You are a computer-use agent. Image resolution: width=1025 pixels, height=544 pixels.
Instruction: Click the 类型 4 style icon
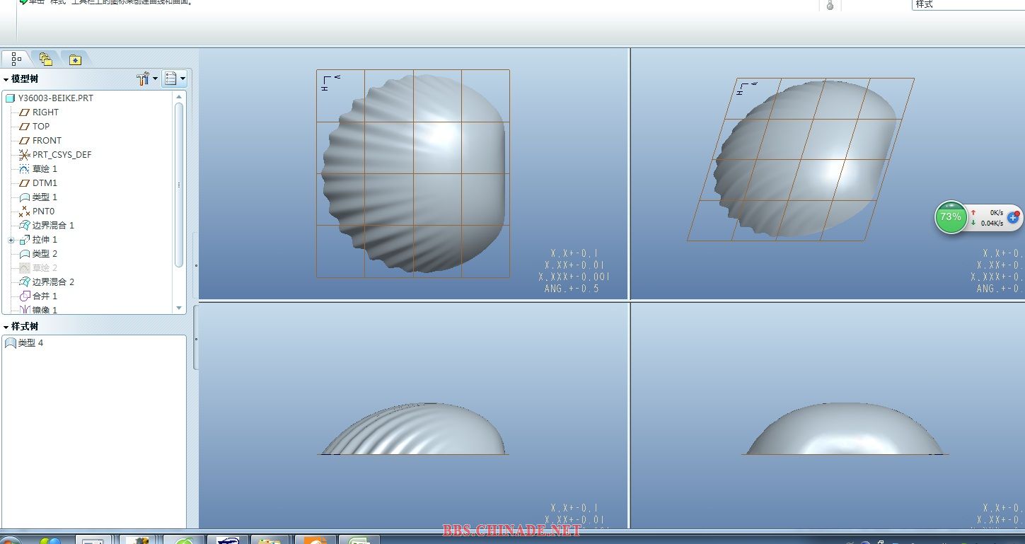point(10,343)
